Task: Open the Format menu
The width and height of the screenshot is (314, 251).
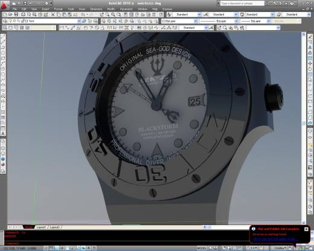Action: tap(58, 9)
